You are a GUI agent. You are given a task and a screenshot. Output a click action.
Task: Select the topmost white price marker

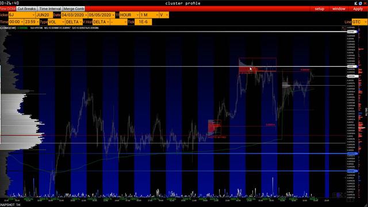click(x=352, y=32)
